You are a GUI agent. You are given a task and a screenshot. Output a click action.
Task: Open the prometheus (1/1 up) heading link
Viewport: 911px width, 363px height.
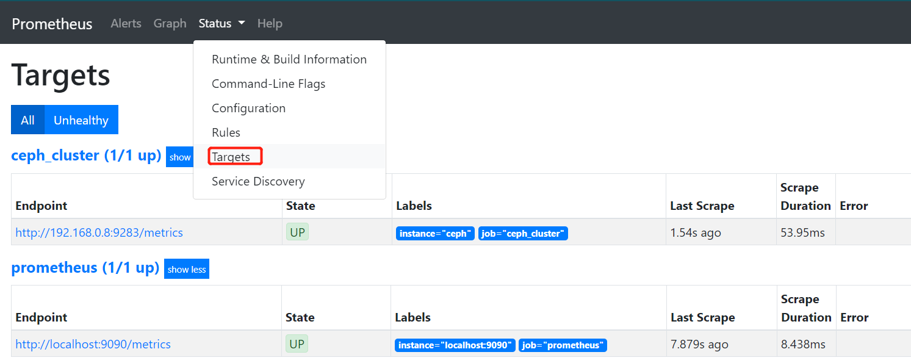[x=85, y=268]
